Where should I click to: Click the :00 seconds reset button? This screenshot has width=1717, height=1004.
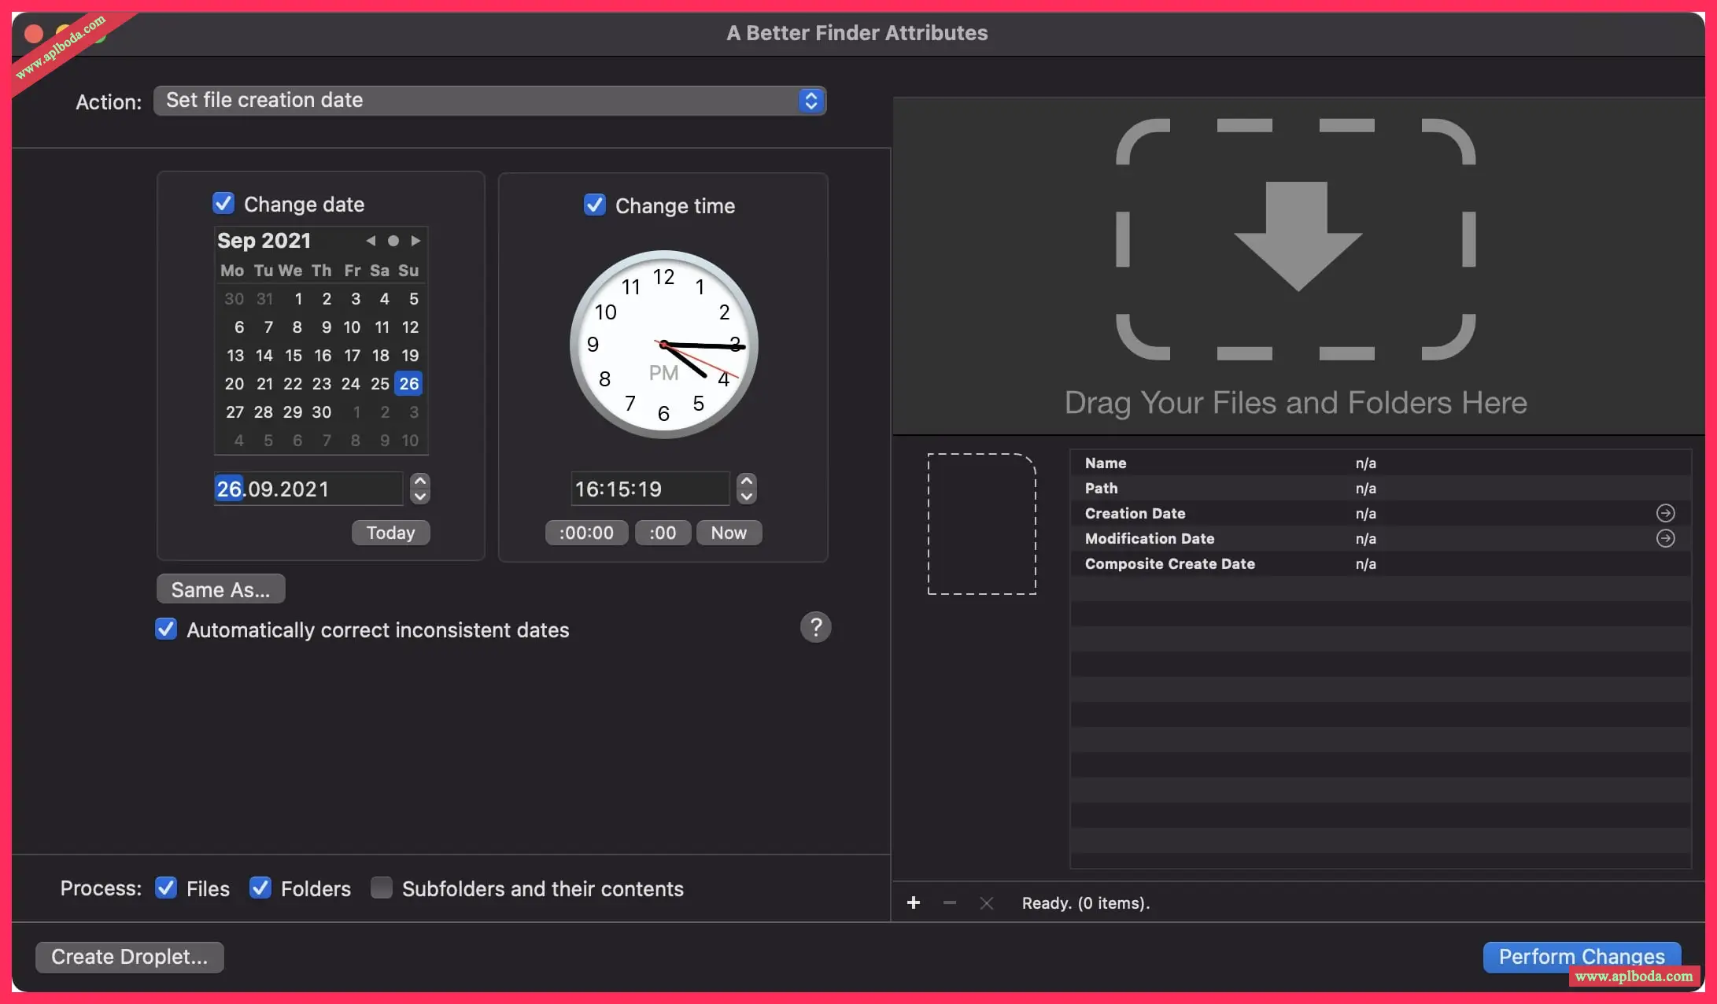coord(663,533)
